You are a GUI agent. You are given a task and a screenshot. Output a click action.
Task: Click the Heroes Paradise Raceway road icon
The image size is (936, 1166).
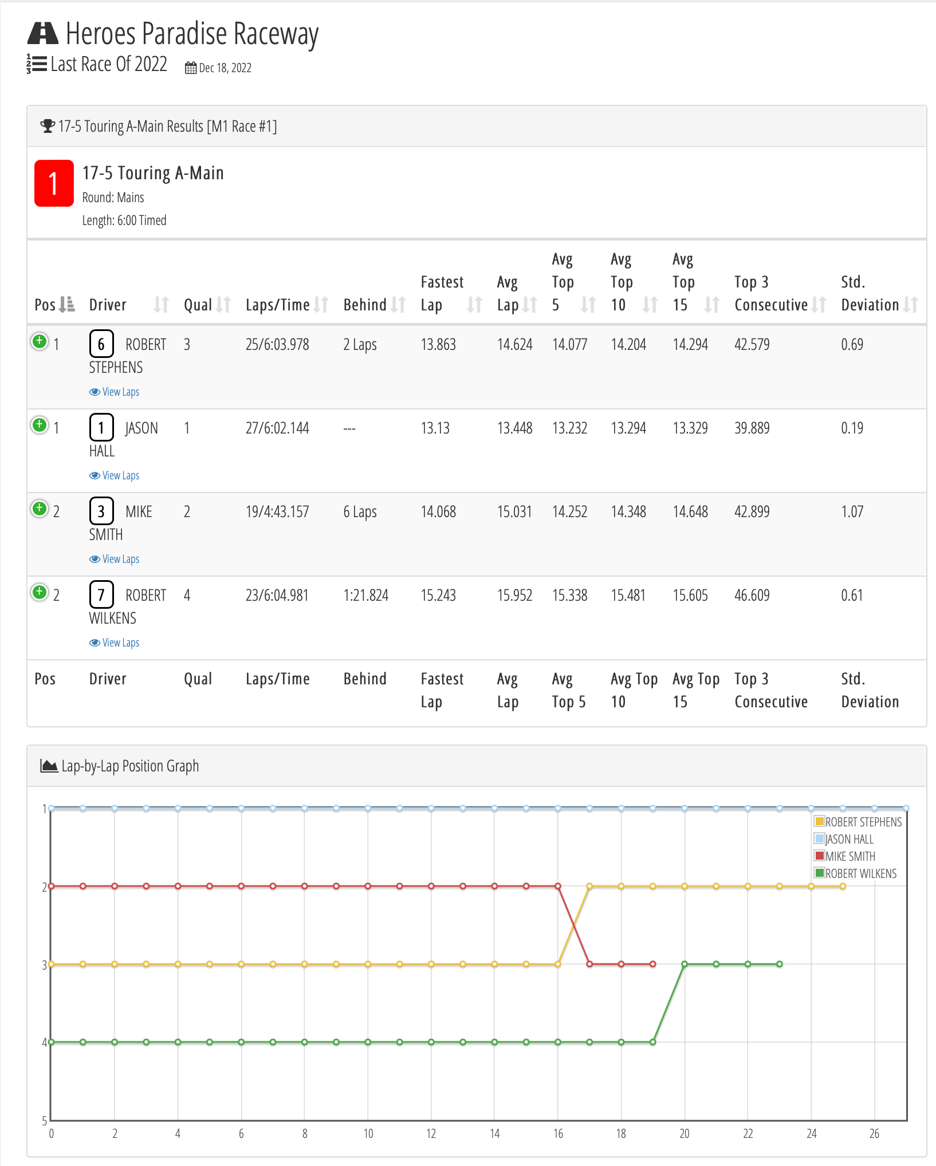click(x=43, y=33)
